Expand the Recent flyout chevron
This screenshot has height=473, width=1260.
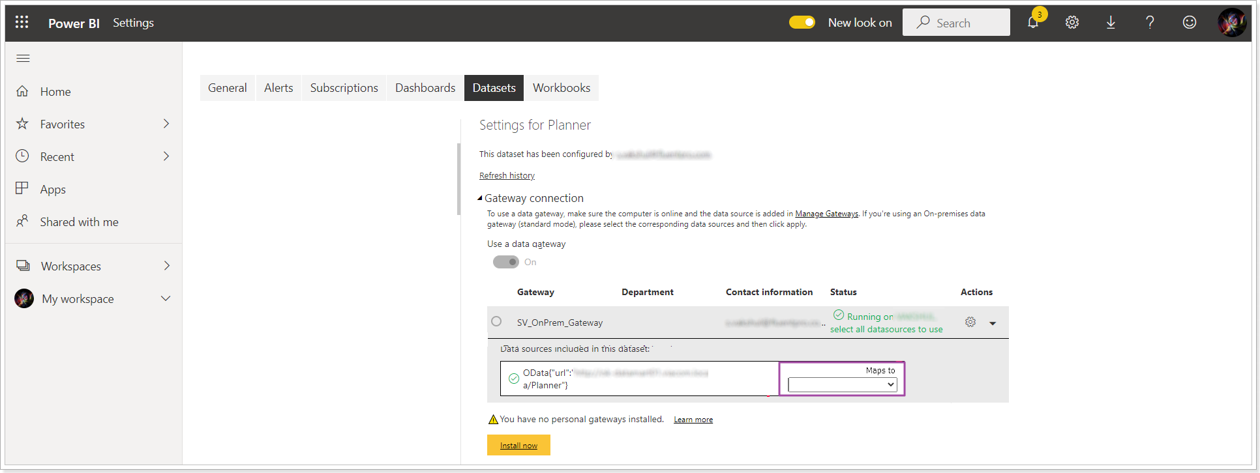166,156
